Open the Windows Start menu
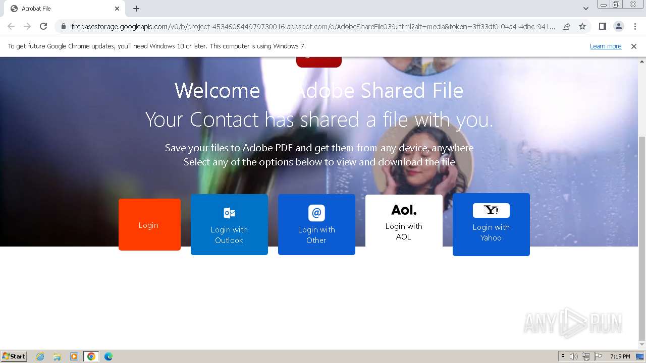The height and width of the screenshot is (363, 646). pyautogui.click(x=14, y=356)
